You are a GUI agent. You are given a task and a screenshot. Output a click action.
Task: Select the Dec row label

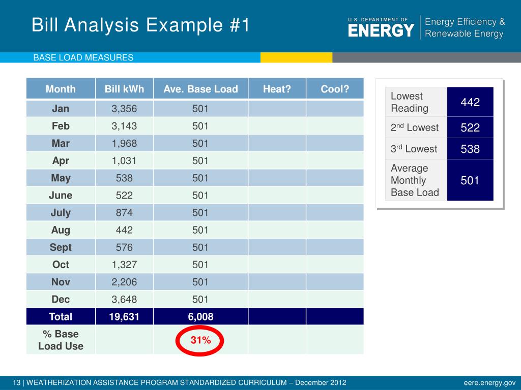61,299
